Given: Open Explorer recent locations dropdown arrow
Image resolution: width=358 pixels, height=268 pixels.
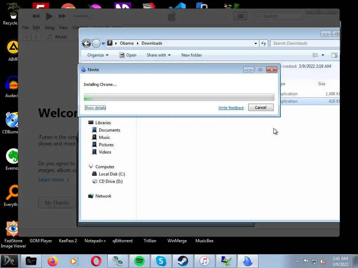Looking at the screenshot, I should point(103,43).
